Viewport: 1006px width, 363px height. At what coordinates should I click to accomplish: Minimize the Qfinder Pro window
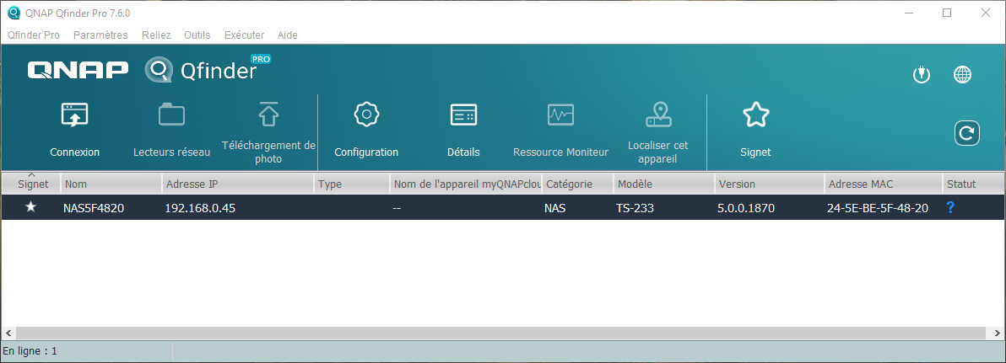click(x=908, y=13)
